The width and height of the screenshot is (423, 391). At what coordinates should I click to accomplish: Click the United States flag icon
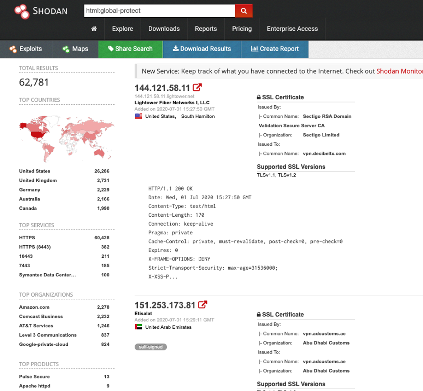click(138, 116)
